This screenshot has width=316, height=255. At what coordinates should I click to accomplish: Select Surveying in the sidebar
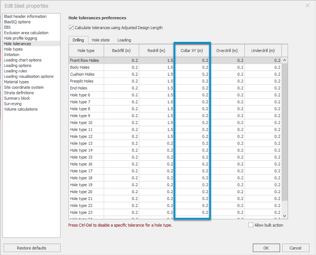pos(31,104)
